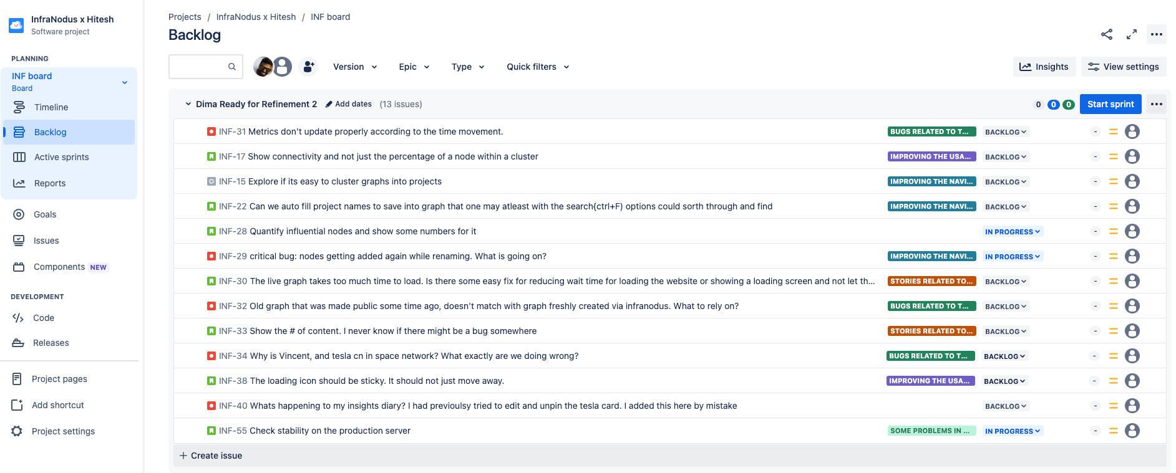1176x473 pixels.
Task: Open the sprint's three-dot more actions menu
Action: 1156,104
